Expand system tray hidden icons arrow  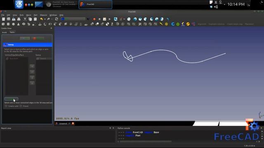(224, 5)
